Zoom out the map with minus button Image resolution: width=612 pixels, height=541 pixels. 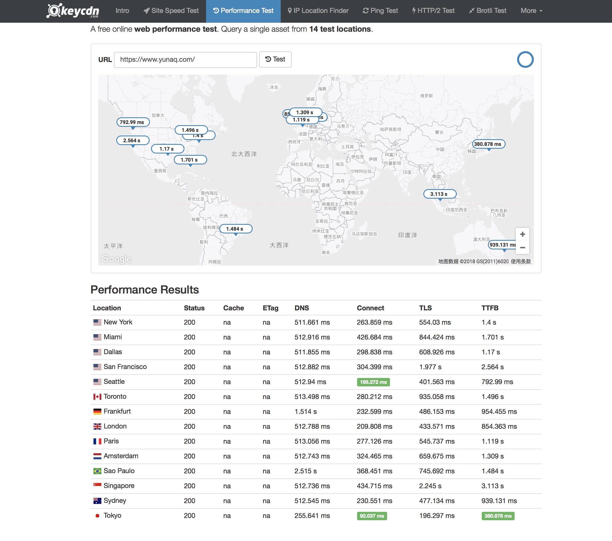click(x=522, y=247)
